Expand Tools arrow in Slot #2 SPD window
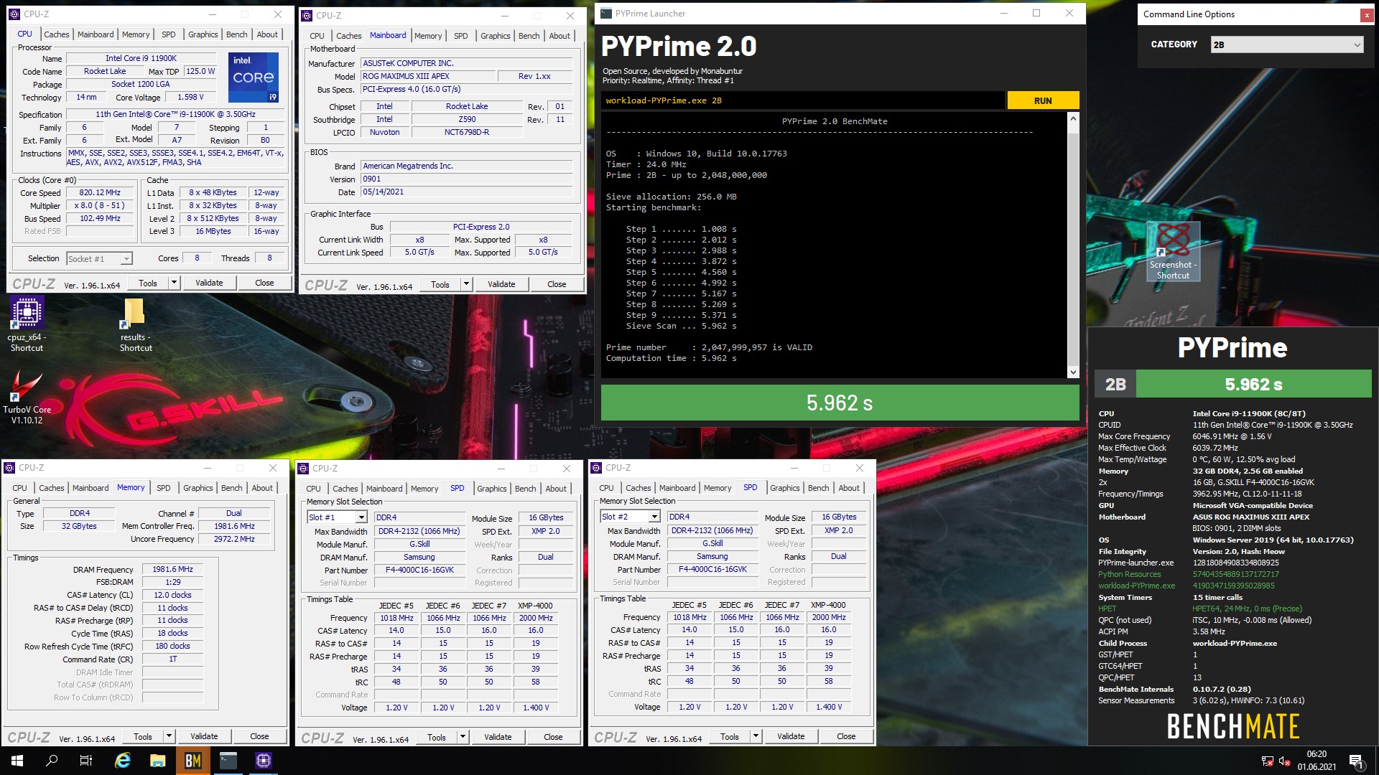Image resolution: width=1379 pixels, height=775 pixels. 756,736
